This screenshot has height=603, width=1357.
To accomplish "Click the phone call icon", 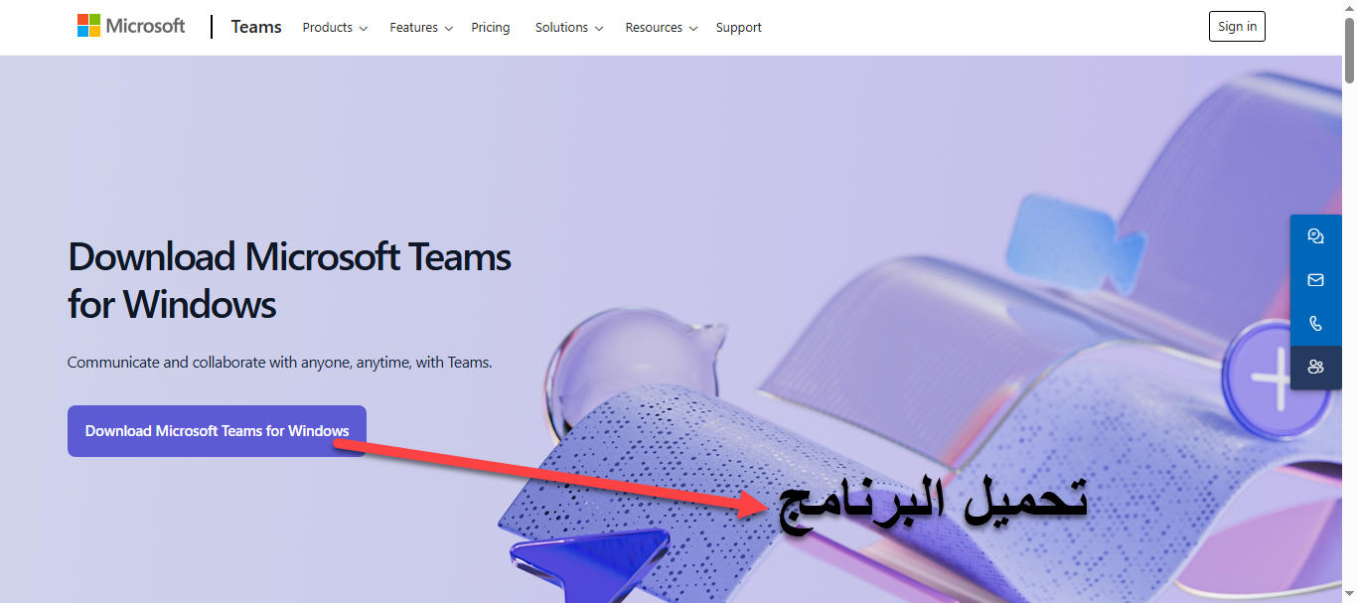I will coord(1315,324).
